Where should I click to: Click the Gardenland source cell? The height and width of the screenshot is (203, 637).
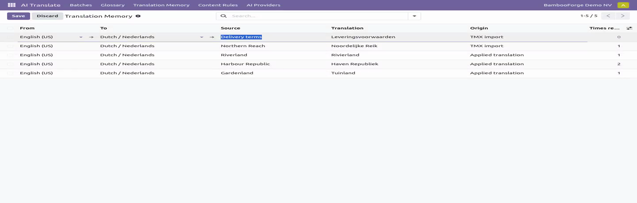[x=237, y=73]
